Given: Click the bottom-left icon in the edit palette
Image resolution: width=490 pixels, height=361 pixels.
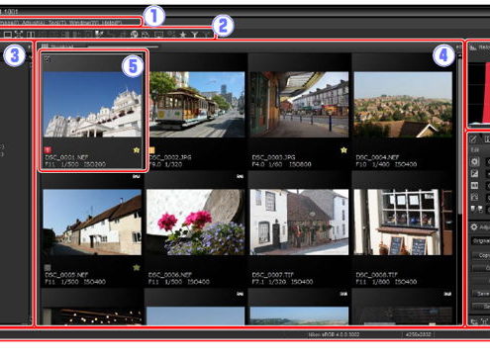Looking at the screenshot, I should pos(474,321).
